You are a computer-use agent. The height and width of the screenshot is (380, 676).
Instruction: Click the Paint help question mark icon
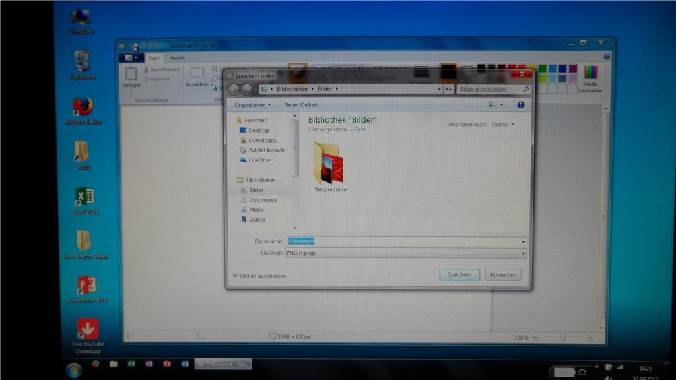click(x=606, y=57)
